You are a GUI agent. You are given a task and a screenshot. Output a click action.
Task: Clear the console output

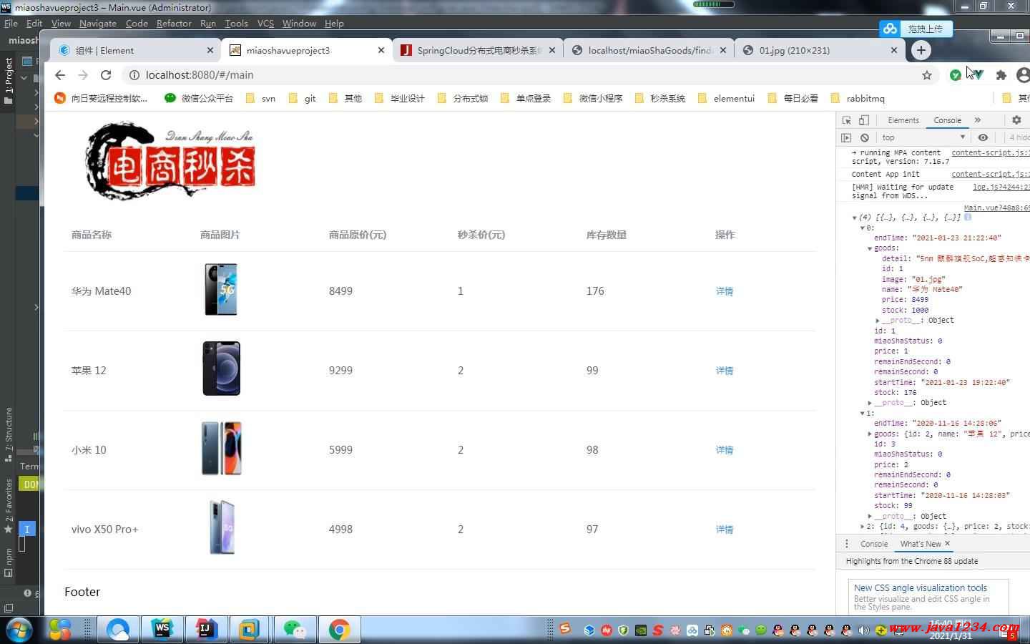click(x=865, y=137)
